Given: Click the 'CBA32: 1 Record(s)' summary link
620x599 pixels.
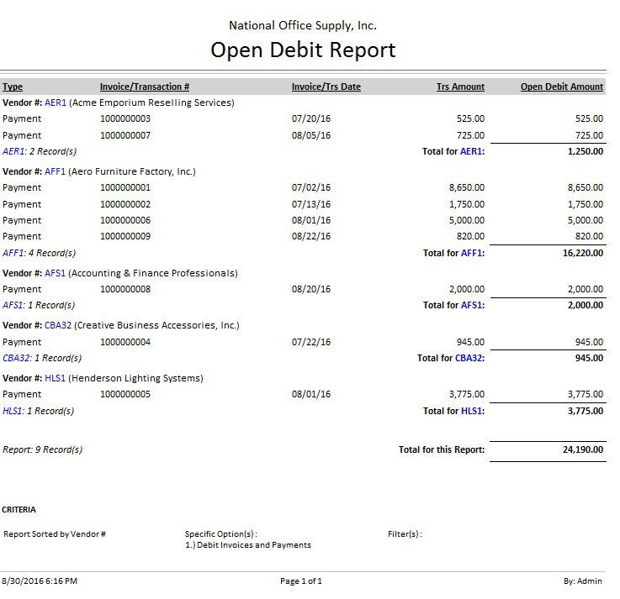Looking at the screenshot, I should coord(42,358).
